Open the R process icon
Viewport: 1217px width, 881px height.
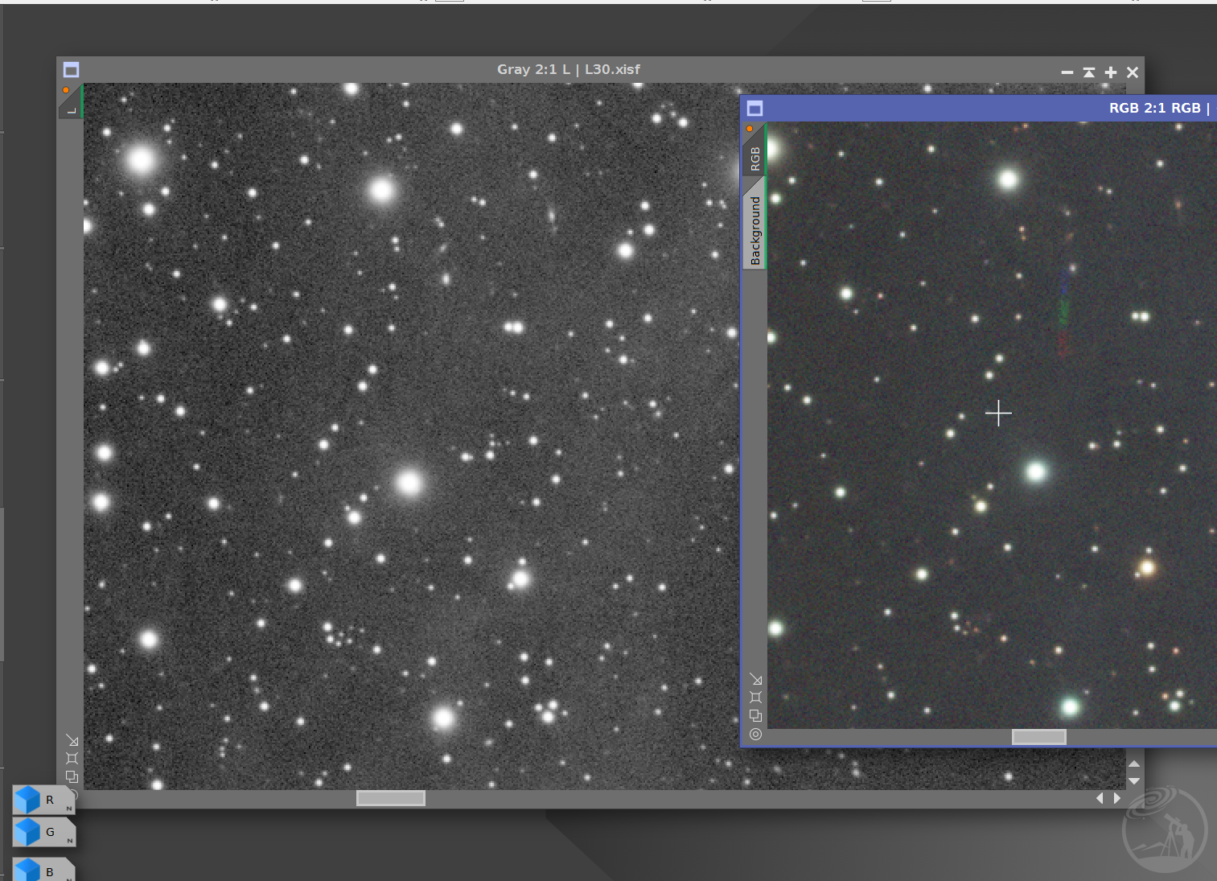click(43, 800)
